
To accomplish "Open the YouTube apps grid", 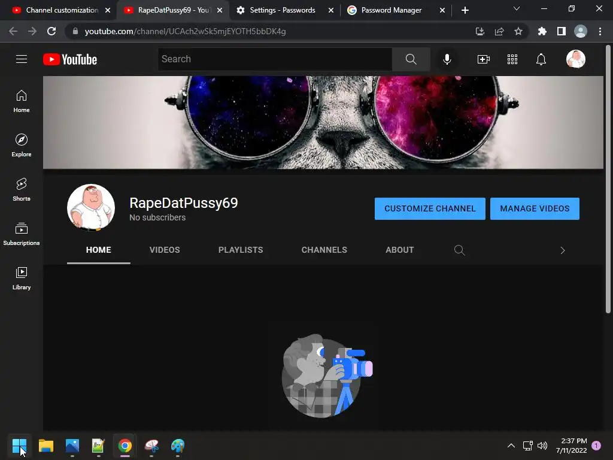I will (512, 59).
